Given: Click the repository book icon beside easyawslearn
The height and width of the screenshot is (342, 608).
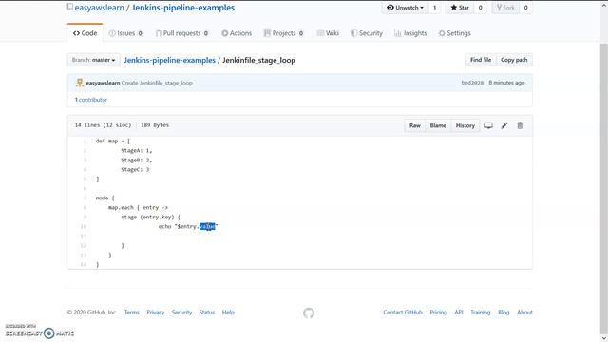Looking at the screenshot, I should click(69, 8).
